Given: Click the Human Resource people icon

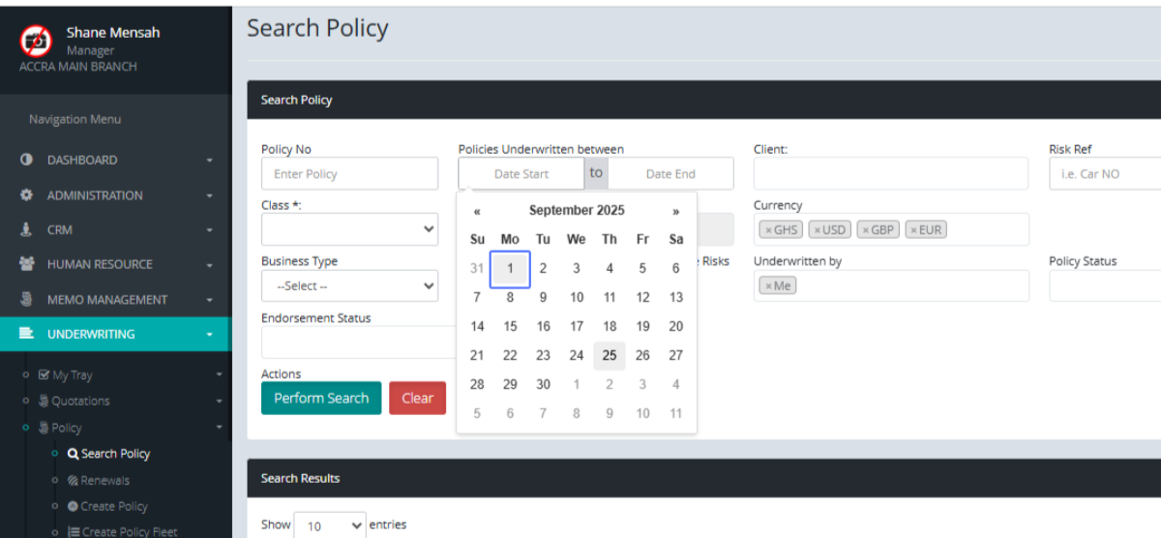Looking at the screenshot, I should pos(27,264).
